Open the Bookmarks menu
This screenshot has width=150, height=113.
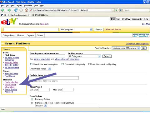(28, 6)
